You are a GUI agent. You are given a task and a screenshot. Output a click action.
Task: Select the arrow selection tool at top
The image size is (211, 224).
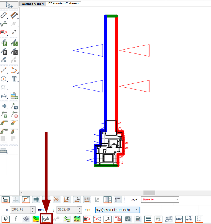(13, 5)
